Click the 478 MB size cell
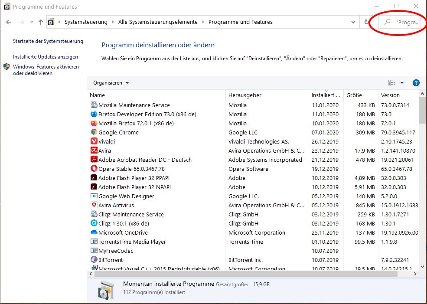Viewport: 427px width, 304px height. pyautogui.click(x=365, y=160)
